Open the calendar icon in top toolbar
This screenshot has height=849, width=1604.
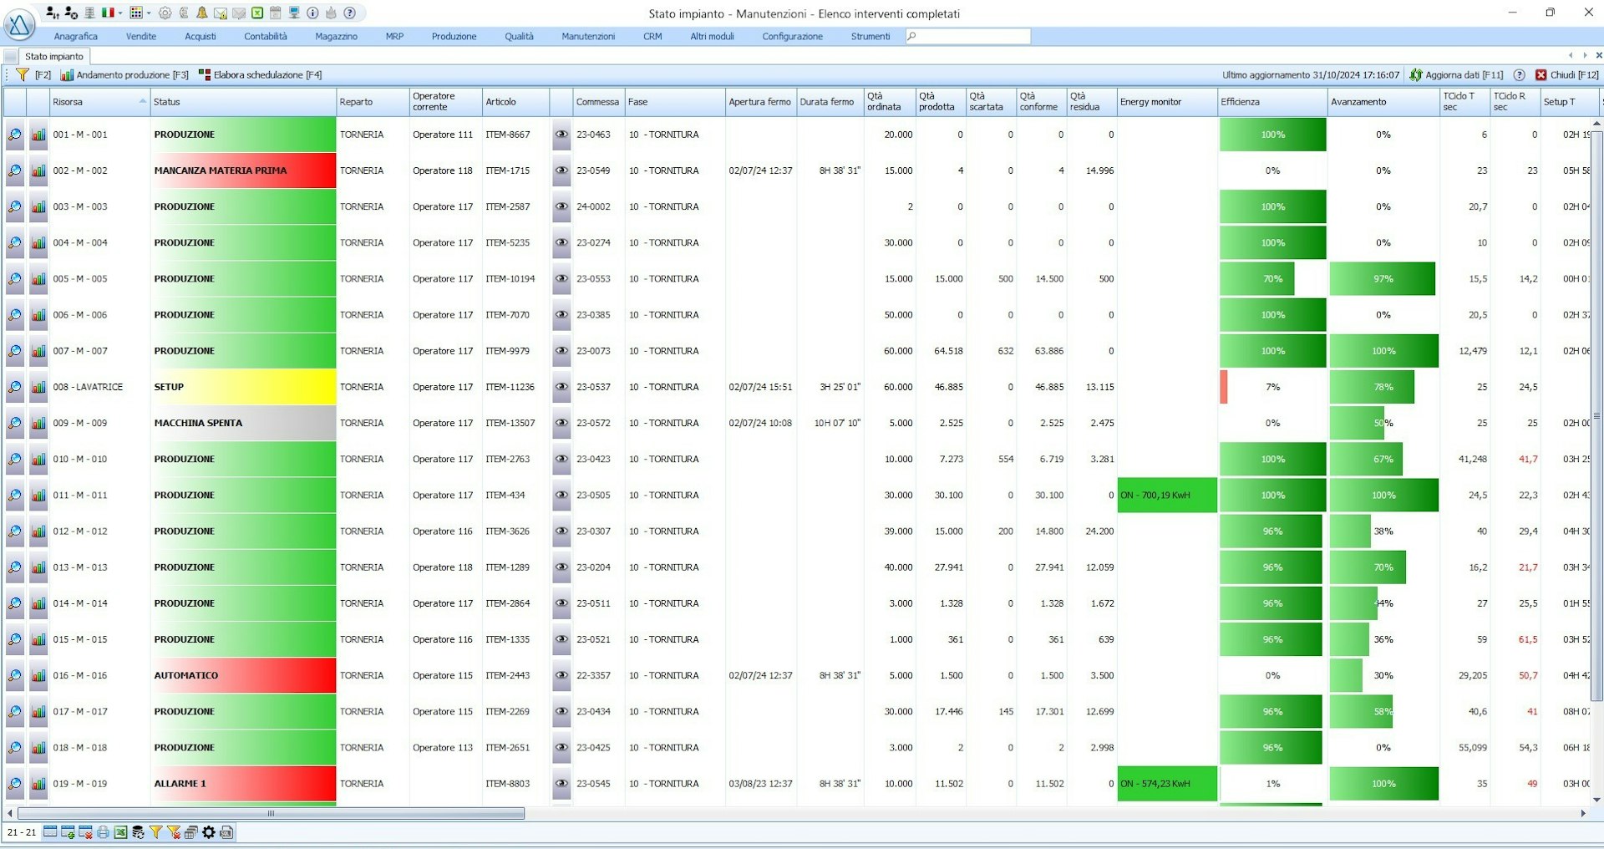click(x=276, y=13)
